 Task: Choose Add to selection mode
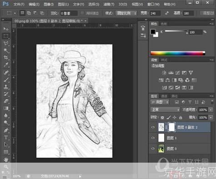[x=29, y=13]
